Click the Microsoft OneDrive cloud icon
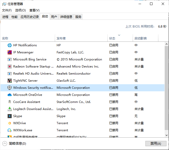 (x=10, y=95)
